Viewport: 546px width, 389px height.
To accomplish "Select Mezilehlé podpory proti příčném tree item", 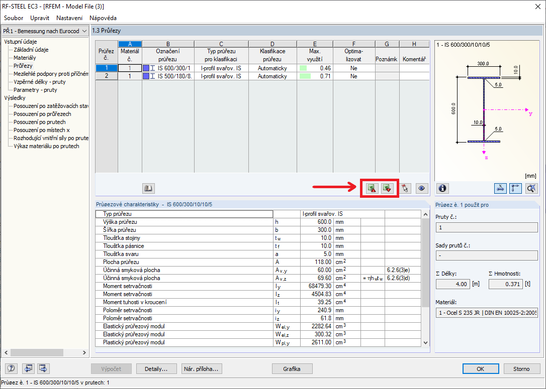I will click(51, 74).
